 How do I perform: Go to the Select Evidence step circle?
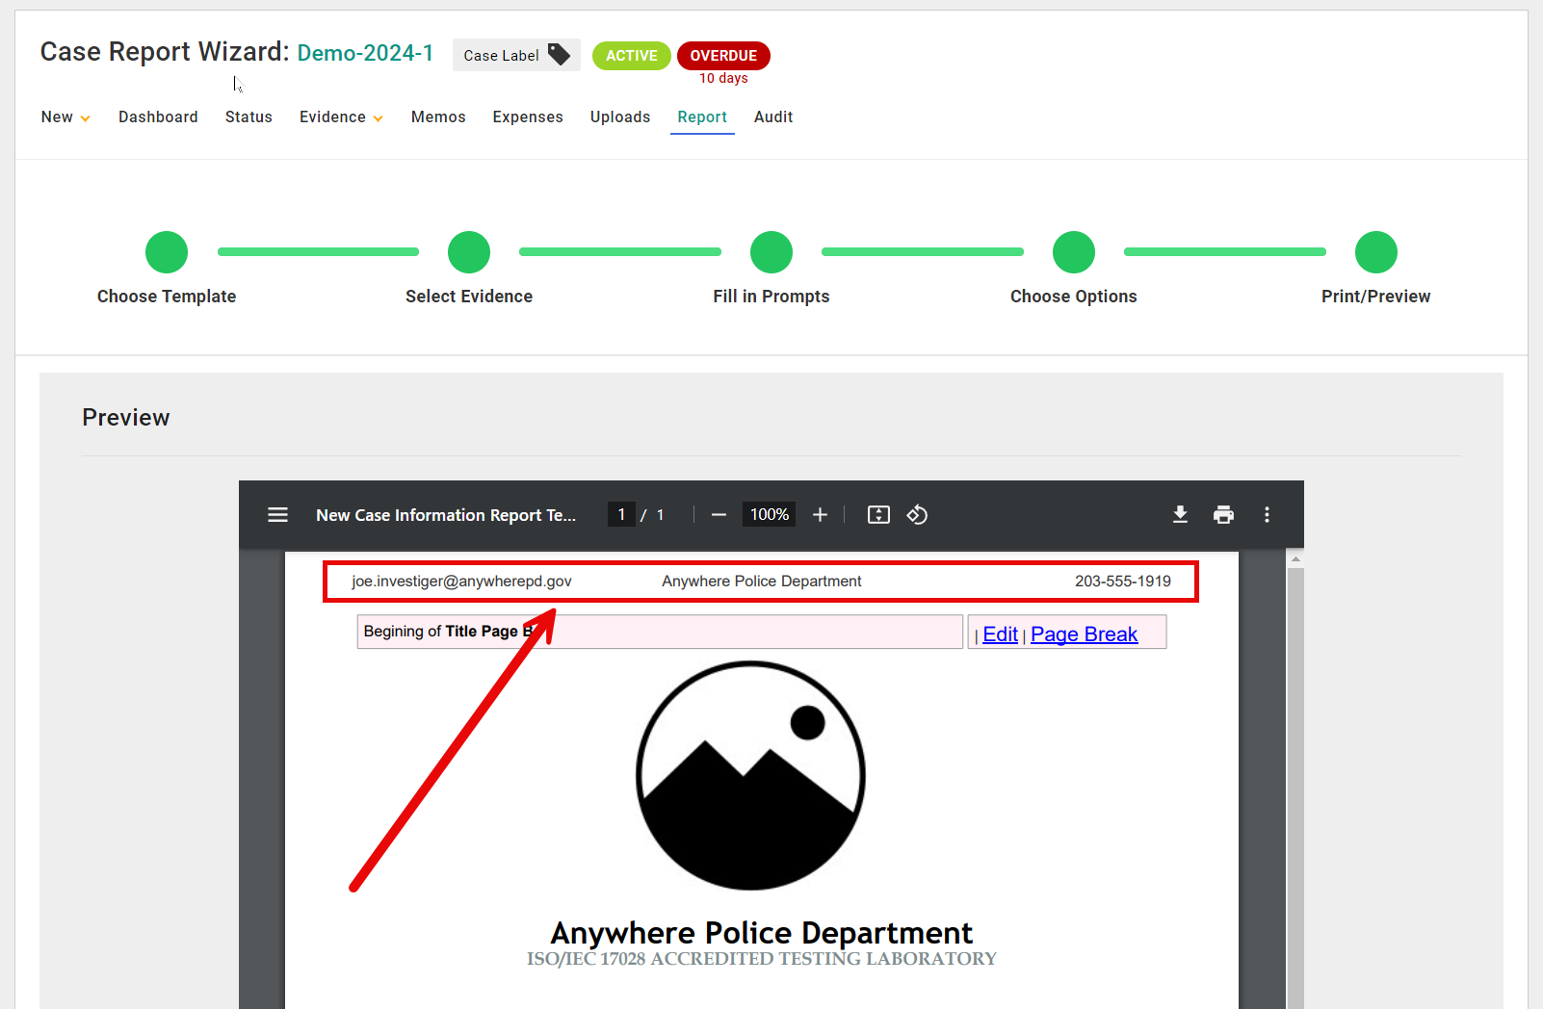(x=469, y=252)
